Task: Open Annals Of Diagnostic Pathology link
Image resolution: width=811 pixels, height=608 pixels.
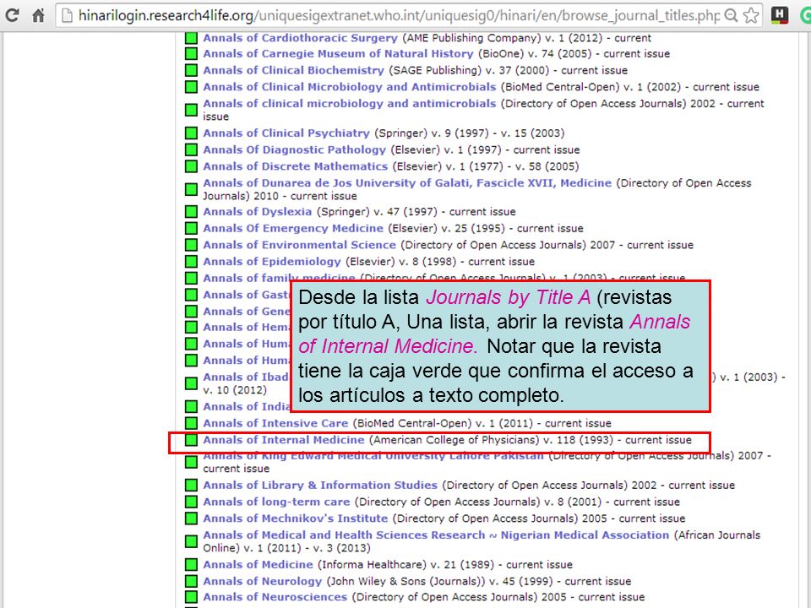Action: (x=294, y=149)
